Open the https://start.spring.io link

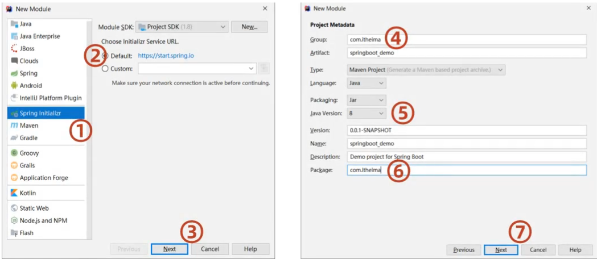tap(166, 56)
